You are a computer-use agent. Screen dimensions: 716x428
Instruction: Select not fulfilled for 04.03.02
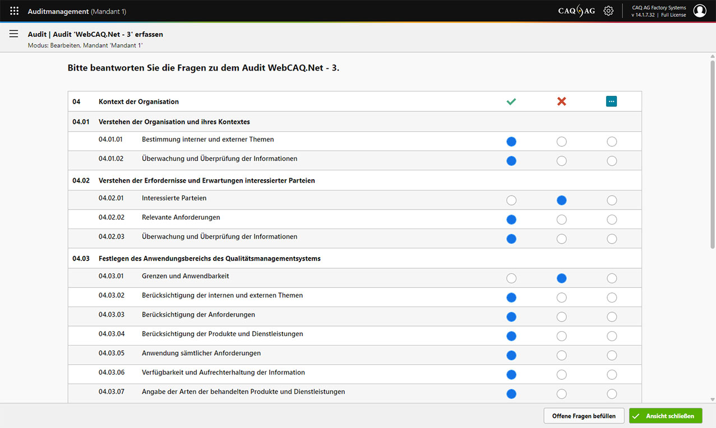561,297
